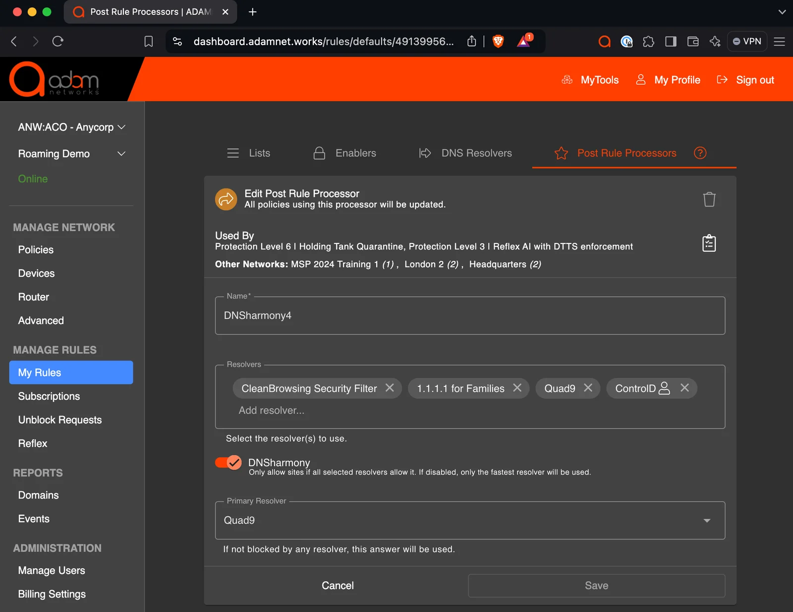
Task: Open the browser hamburger menu
Action: click(779, 41)
